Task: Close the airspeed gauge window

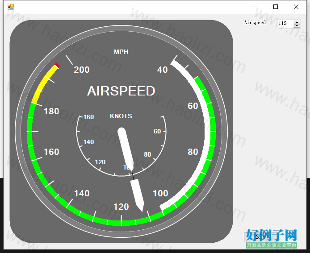Action: pos(296,7)
